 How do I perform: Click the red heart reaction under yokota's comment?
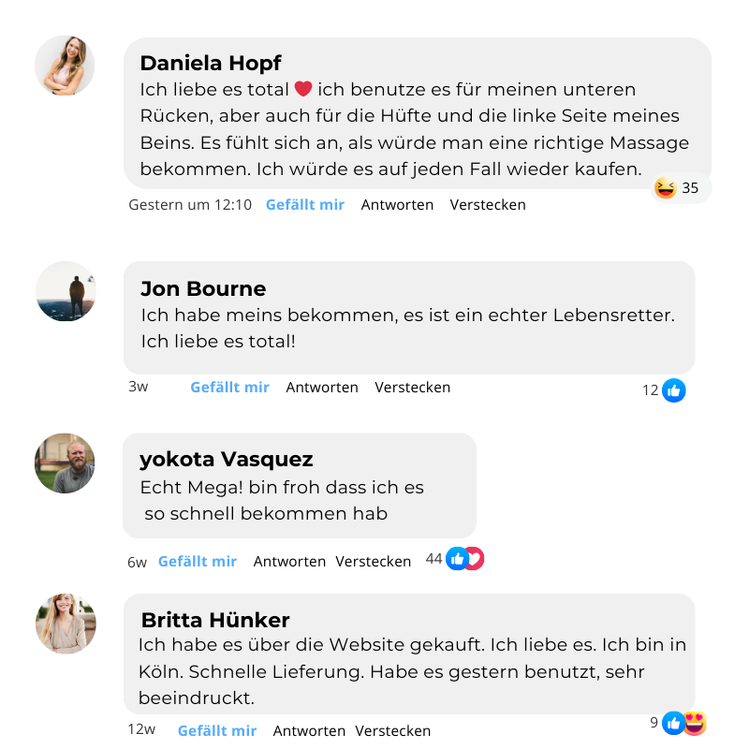(x=474, y=559)
